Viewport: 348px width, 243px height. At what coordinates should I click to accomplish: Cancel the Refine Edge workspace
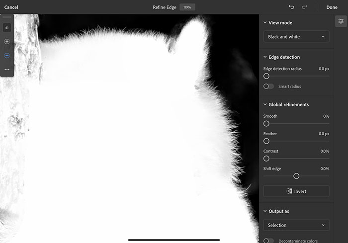11,7
